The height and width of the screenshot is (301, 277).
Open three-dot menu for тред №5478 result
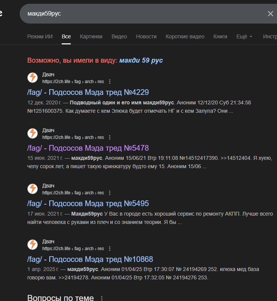point(110,137)
